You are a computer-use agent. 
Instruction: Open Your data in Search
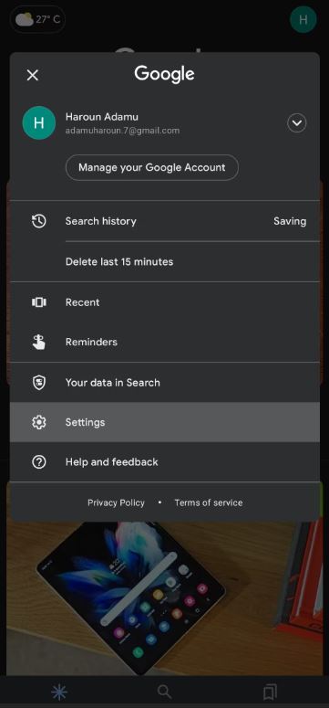coord(164,383)
